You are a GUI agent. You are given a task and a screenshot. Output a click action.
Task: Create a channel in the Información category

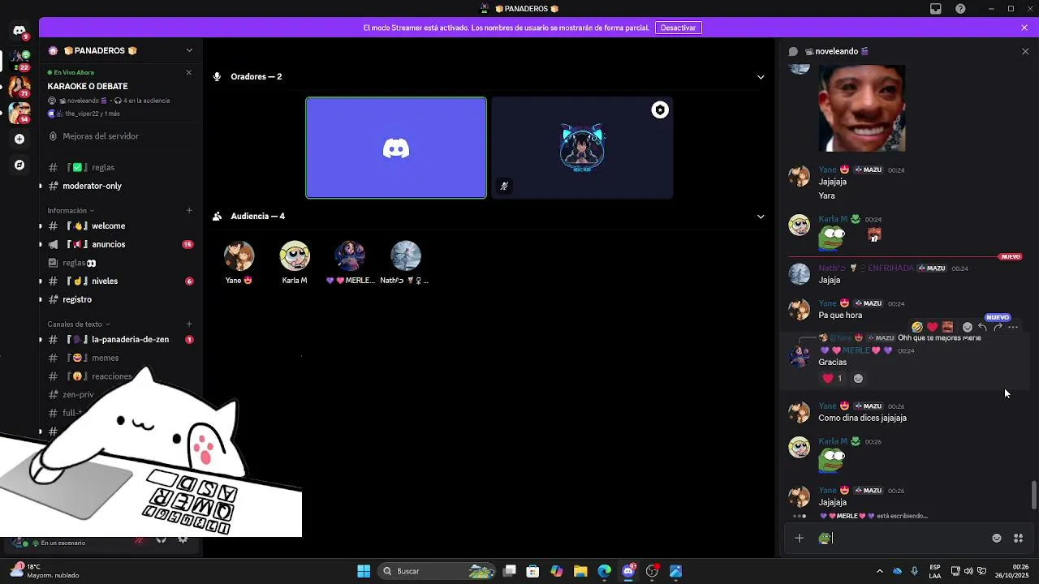(189, 210)
